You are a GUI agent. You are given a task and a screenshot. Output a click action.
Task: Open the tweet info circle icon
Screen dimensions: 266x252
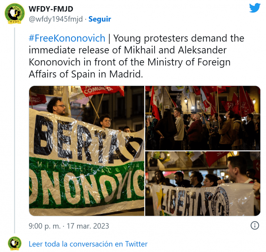255,225
